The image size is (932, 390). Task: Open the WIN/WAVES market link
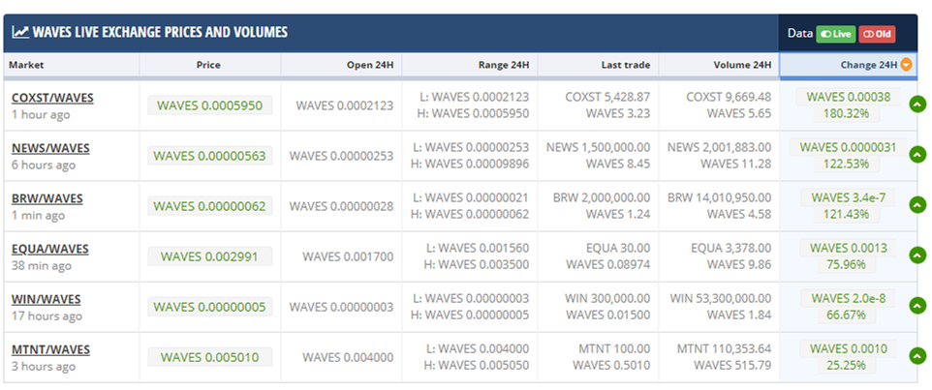click(46, 300)
